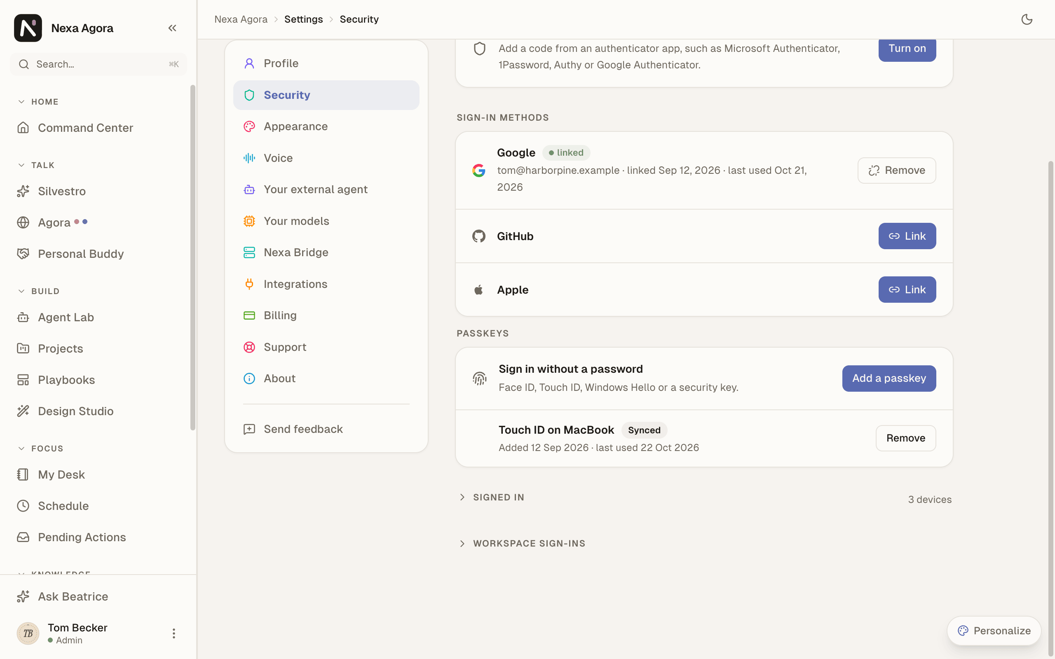Click the Apple logo icon
Viewport: 1055px width, 659px height.
(x=479, y=290)
